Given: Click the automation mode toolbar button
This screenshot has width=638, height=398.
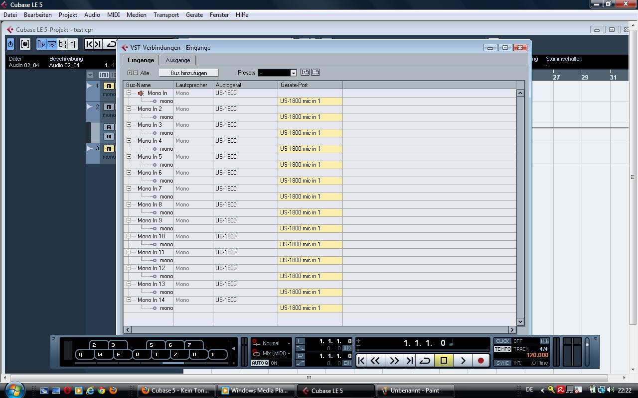Looking at the screenshot, I should tap(25, 44).
